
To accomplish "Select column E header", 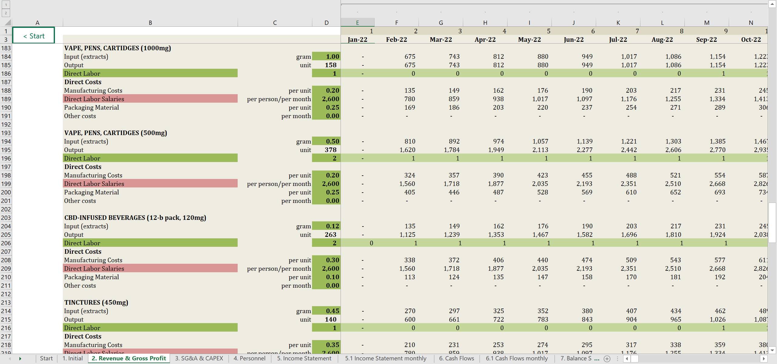I will tap(357, 23).
